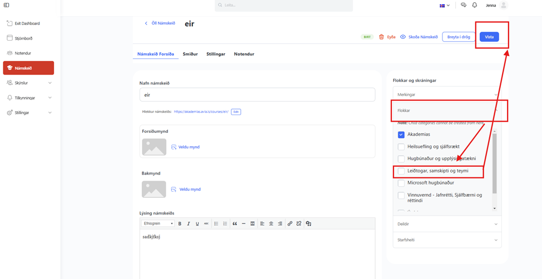Click the italic formatting icon
Viewport: 542px width, 279px height.
pos(188,223)
